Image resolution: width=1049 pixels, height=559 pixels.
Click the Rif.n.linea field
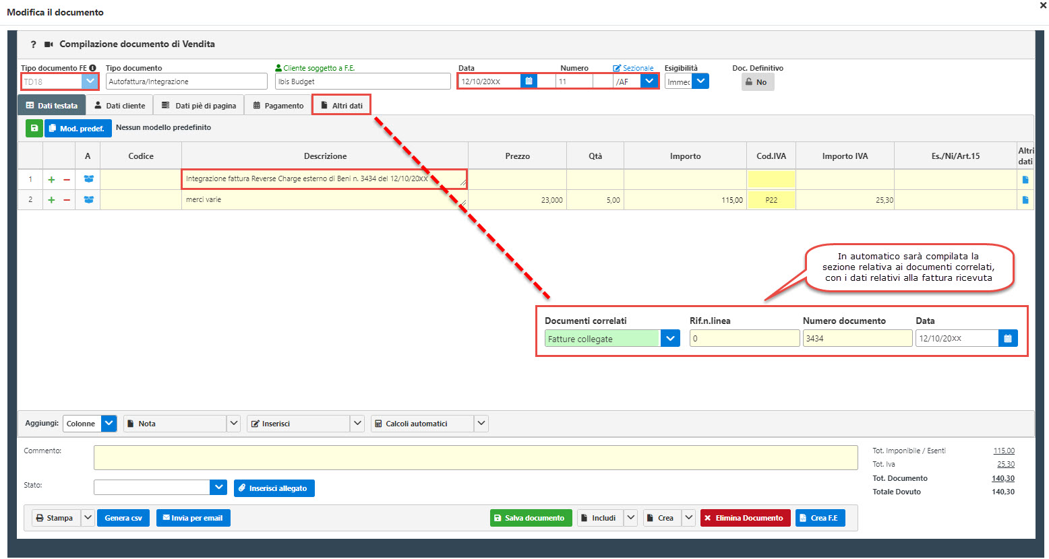pyautogui.click(x=744, y=339)
